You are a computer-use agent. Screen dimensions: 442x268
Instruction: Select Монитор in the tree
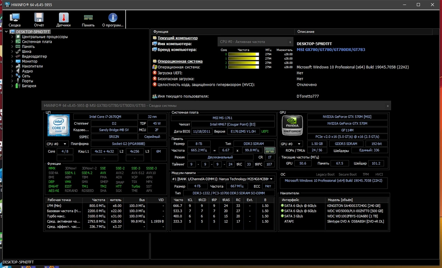pos(29,61)
